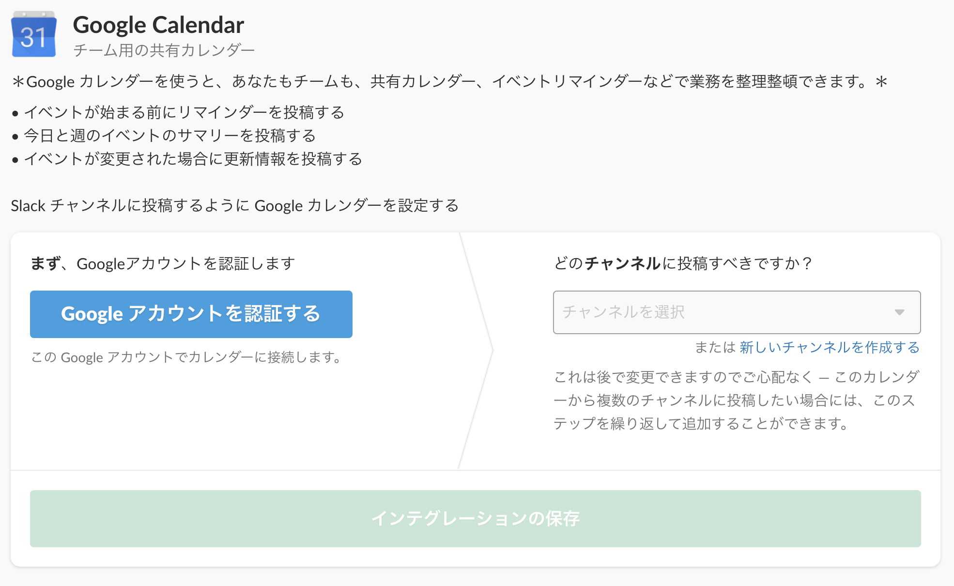Expand the channel list using the dropdown arrow

(x=899, y=312)
